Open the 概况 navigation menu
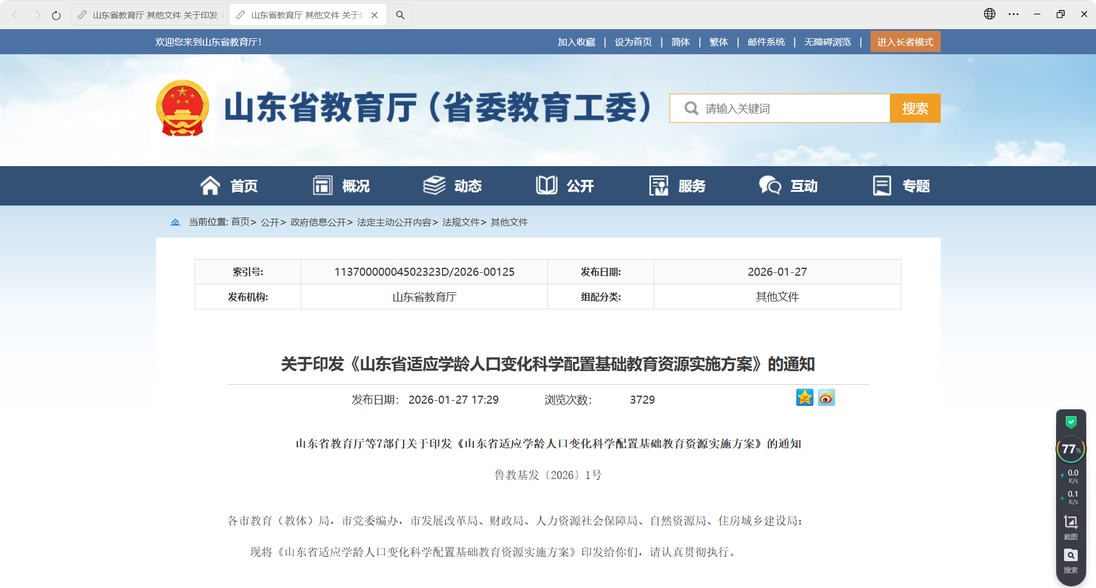 341,186
